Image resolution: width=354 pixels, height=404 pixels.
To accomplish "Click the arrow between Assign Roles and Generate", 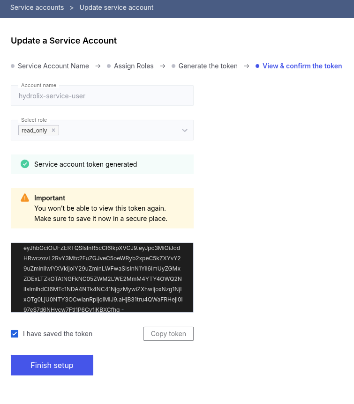I will [162, 66].
